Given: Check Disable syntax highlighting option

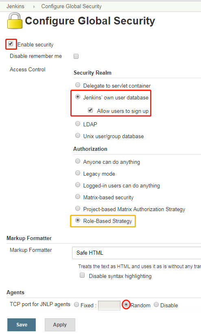Looking at the screenshot, I should click(x=82, y=275).
